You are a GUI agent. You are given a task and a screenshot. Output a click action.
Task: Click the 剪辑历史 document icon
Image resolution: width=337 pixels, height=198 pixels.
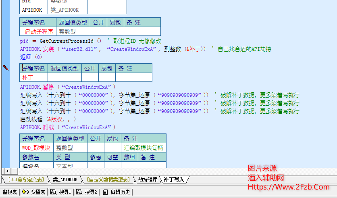tap(106, 192)
